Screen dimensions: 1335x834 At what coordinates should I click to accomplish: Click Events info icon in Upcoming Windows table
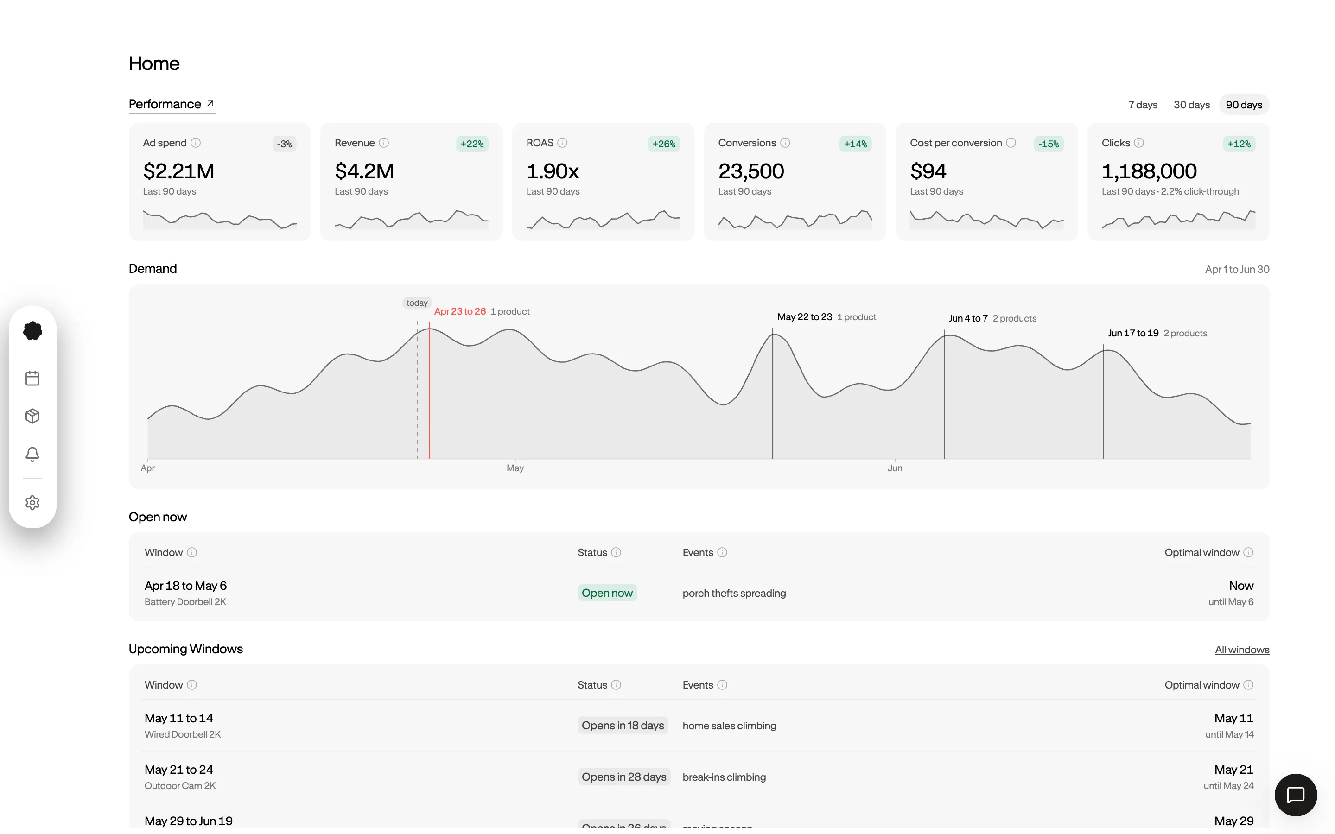click(x=722, y=684)
